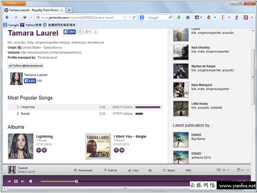Viewport: 257px width, 193px height.
Task: Open artist Little Husky
Action: [200, 103]
